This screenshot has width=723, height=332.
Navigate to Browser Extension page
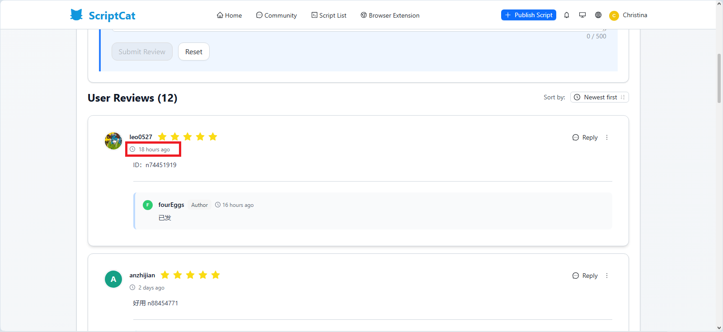coord(390,15)
